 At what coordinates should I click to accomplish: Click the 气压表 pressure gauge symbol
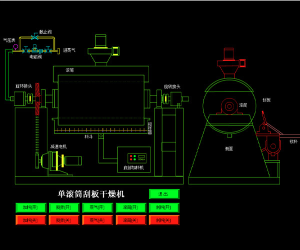coord(15,46)
